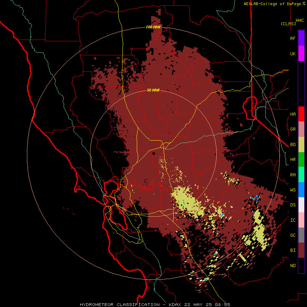This screenshot has height=307, width=307.
Task: Click the IC legend label
Action: click(293, 220)
